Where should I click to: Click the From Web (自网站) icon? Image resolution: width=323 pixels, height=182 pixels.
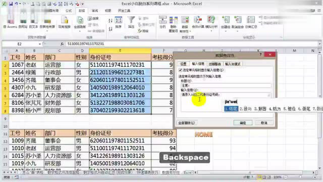point(23,22)
